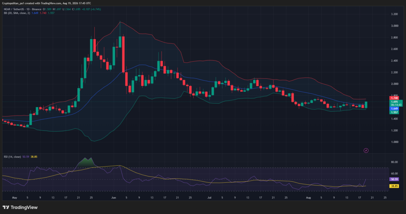Viewport: 406px width, 214px height.
Task: Click the 2.400 price axis label
Action: pyautogui.click(x=394, y=61)
